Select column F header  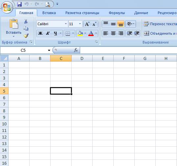124,58
